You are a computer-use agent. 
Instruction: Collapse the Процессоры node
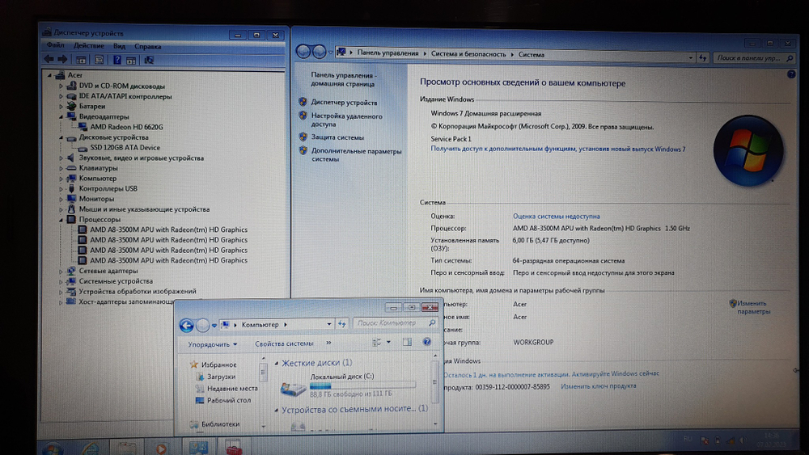(x=61, y=220)
